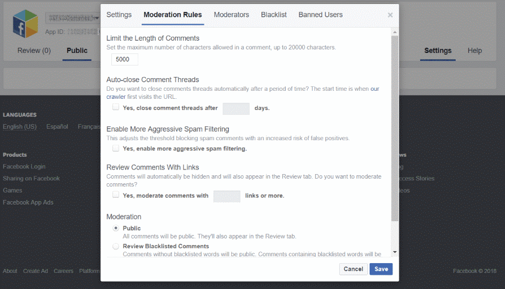Open the Help link
The image size is (505, 289).
pos(475,51)
